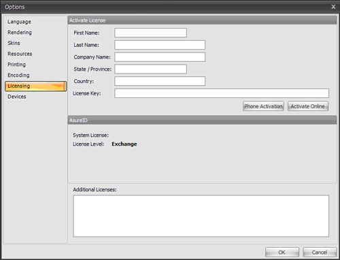Select the Printing category
The width and height of the screenshot is (340, 260).
click(17, 65)
